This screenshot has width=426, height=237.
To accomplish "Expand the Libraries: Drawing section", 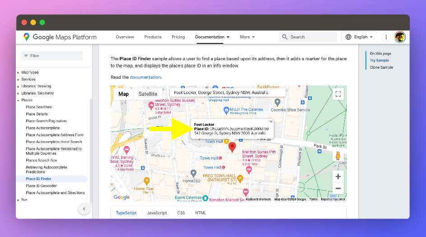I will click(18, 86).
